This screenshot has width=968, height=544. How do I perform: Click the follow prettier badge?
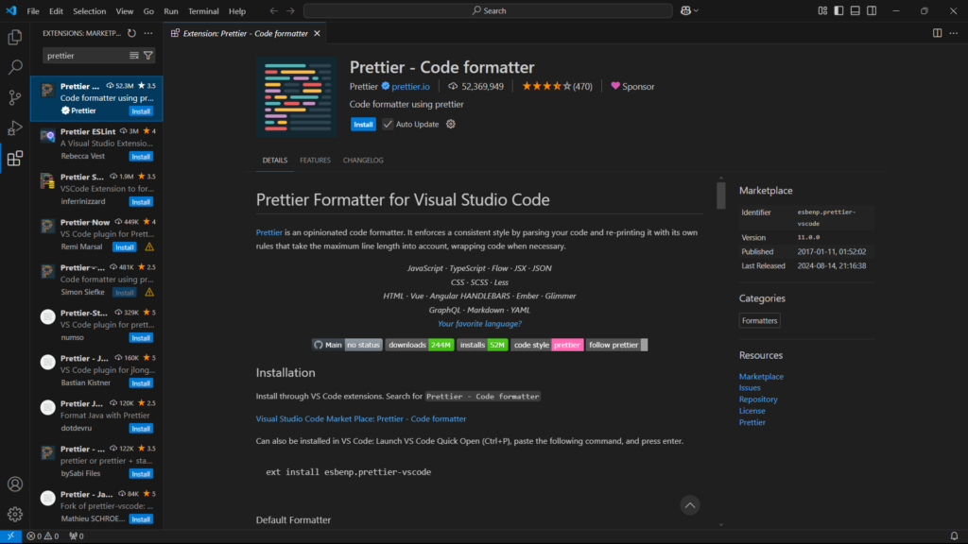pyautogui.click(x=616, y=345)
